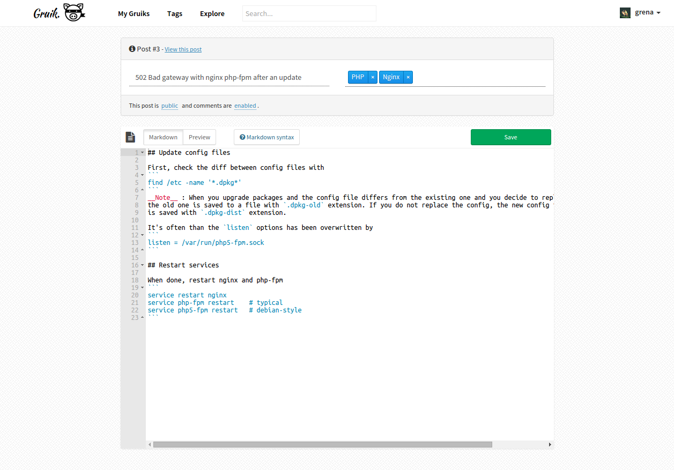The width and height of the screenshot is (674, 470).
Task: Toggle comments via 'enabled' link
Action: tap(245, 106)
